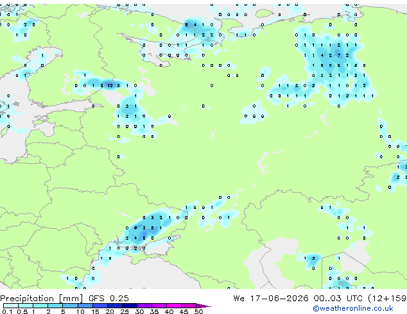Pick the palest cyan legend swatch above 0.1
Viewport: 407px width, 314px height.
tap(11, 306)
